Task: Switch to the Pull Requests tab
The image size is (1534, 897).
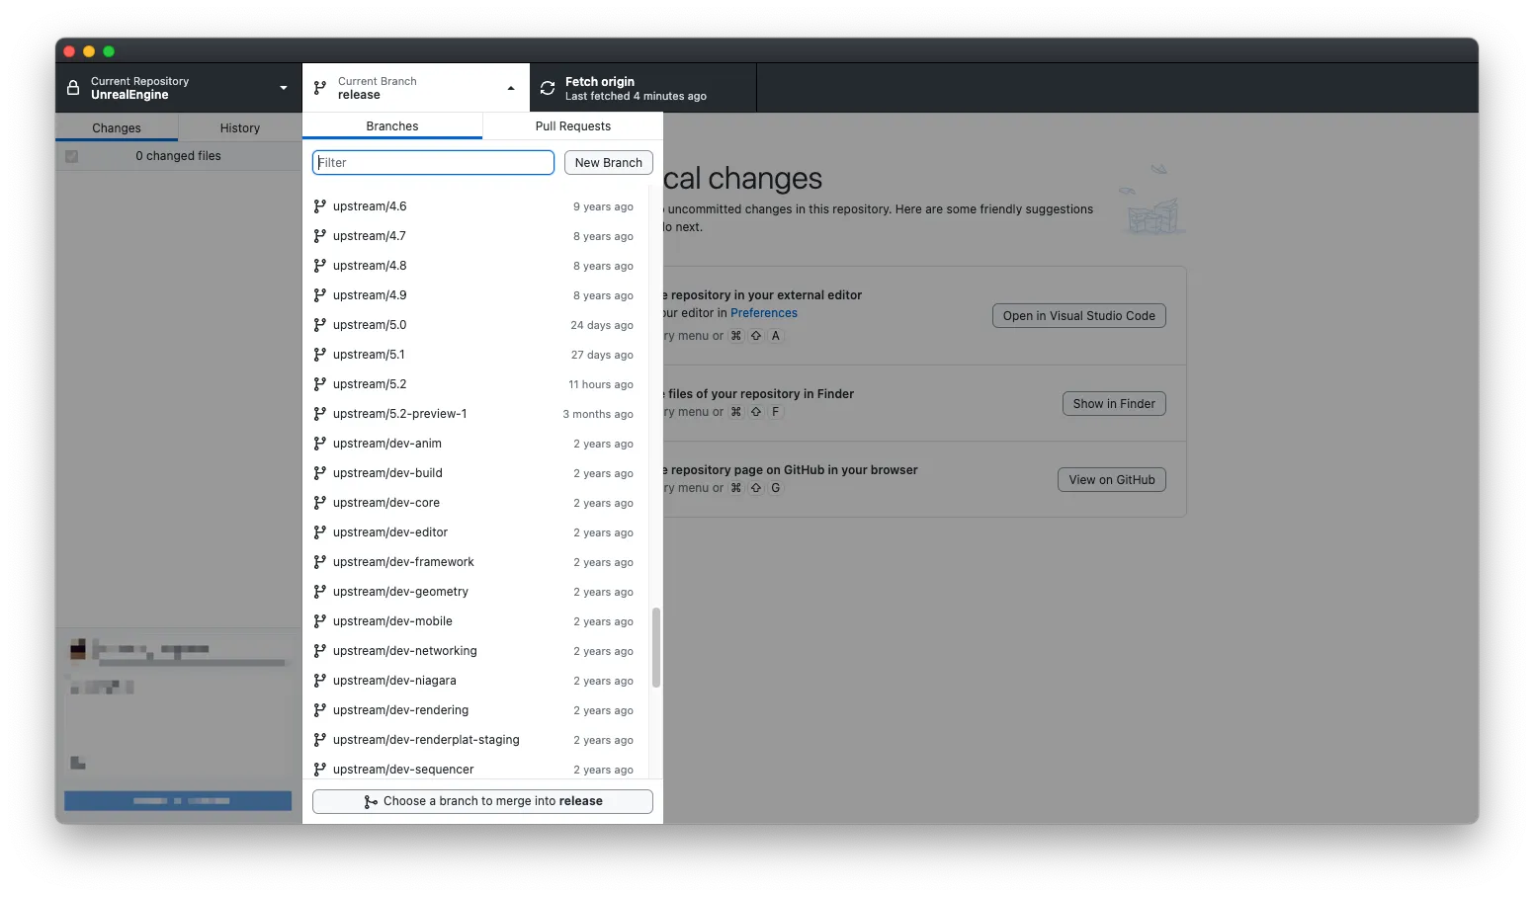Action: pyautogui.click(x=572, y=126)
